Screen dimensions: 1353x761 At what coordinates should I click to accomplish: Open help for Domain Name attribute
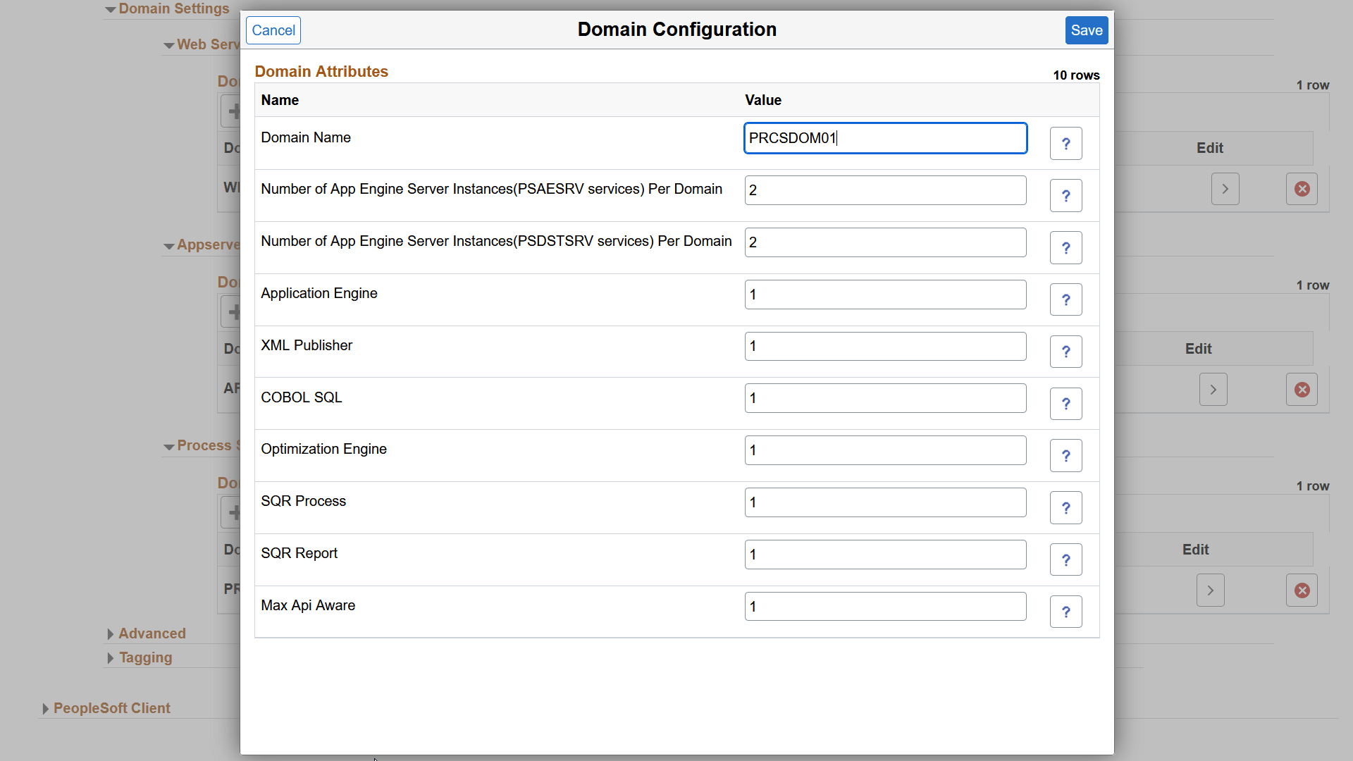[x=1065, y=144]
